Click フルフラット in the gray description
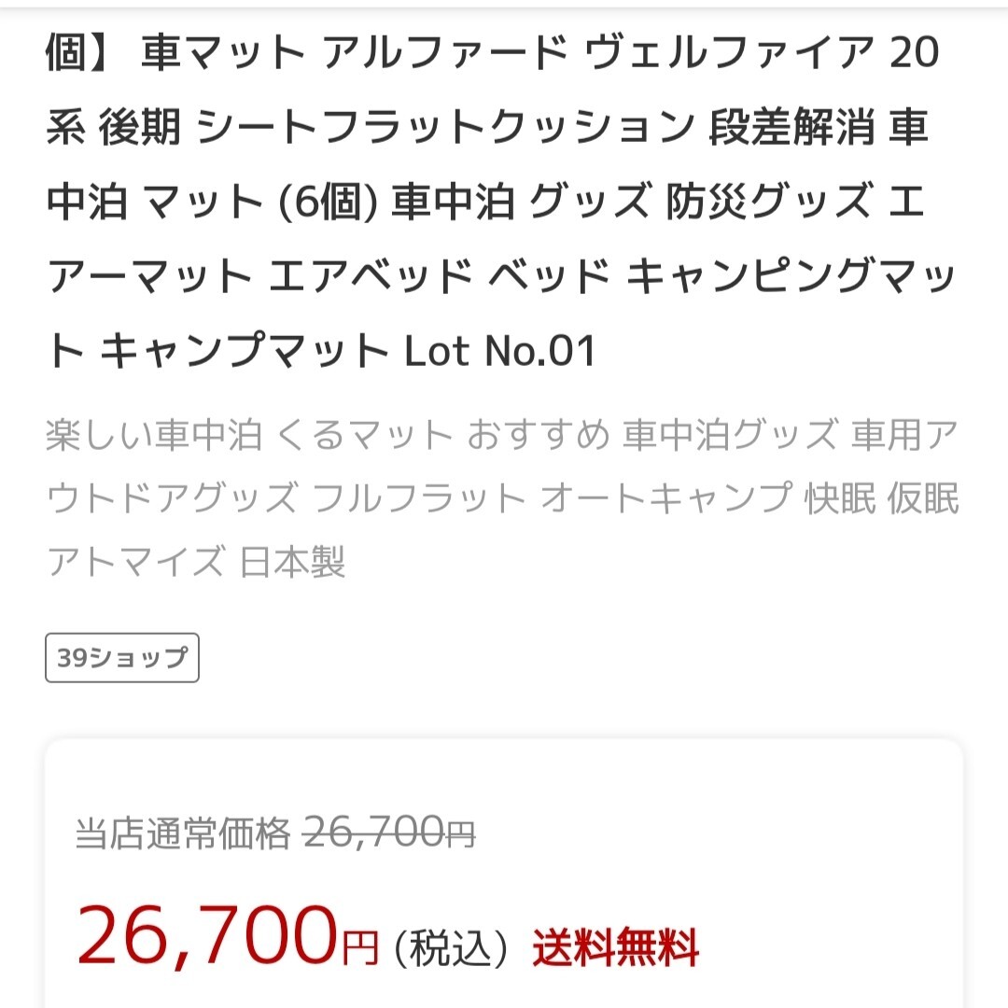 click(420, 499)
